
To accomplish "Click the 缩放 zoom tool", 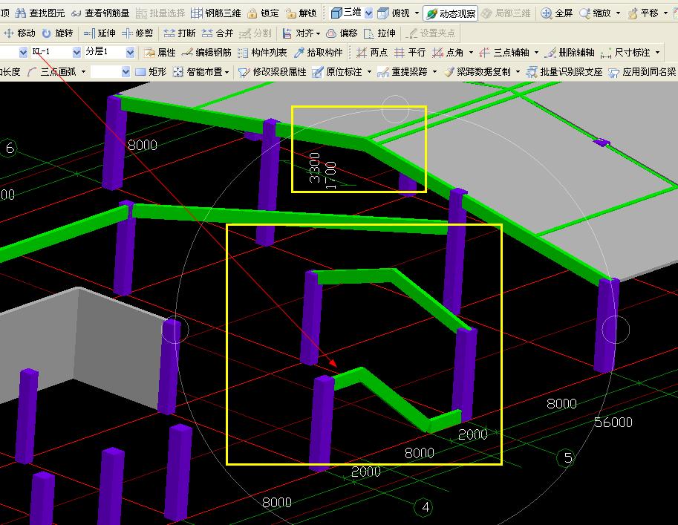I will click(596, 13).
